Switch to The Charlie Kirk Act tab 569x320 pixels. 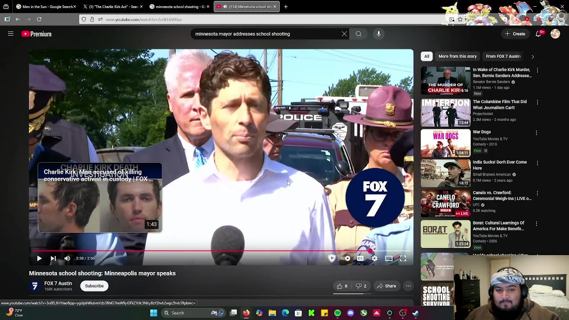112,7
